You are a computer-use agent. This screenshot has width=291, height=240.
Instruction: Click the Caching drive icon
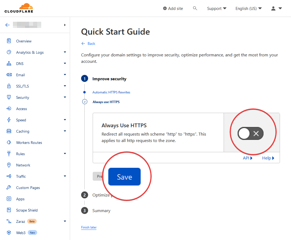[9, 131]
